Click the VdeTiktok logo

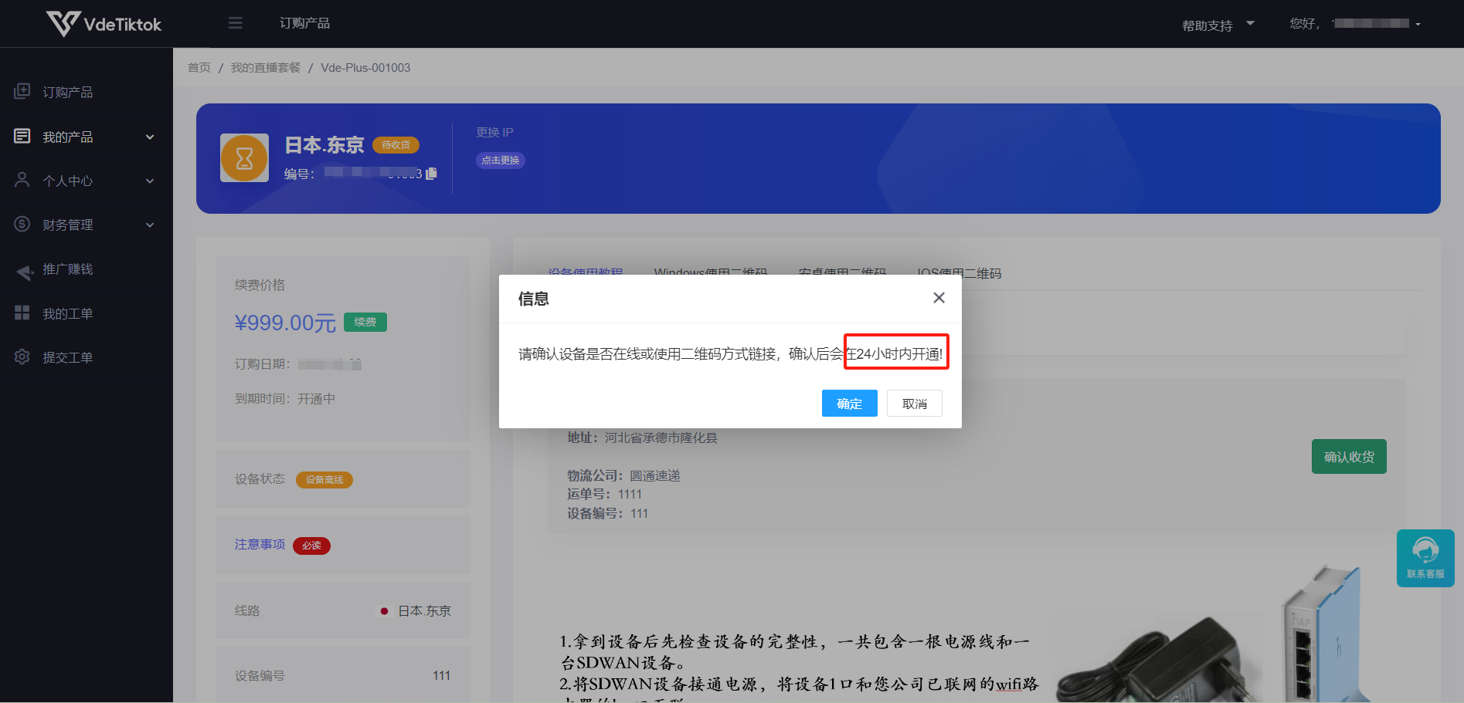point(104,24)
